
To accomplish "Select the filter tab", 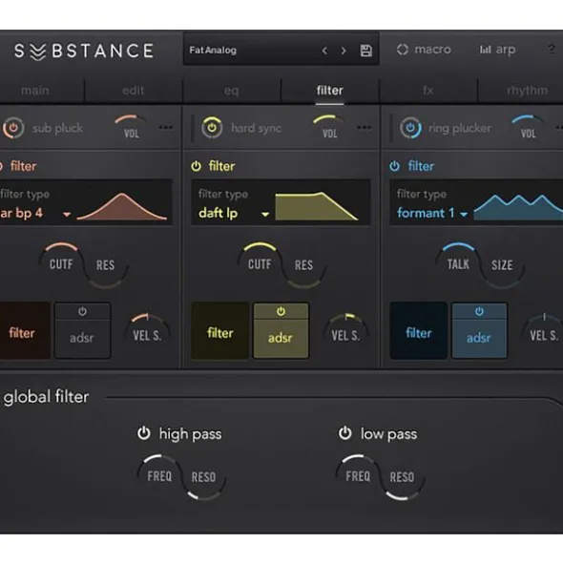I will 329,91.
